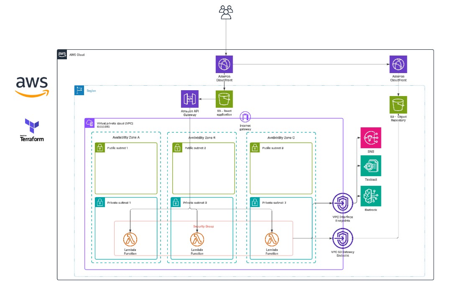The image size is (457, 294).
Task: Click the 'Private subnet 3' label
Action: point(274,203)
